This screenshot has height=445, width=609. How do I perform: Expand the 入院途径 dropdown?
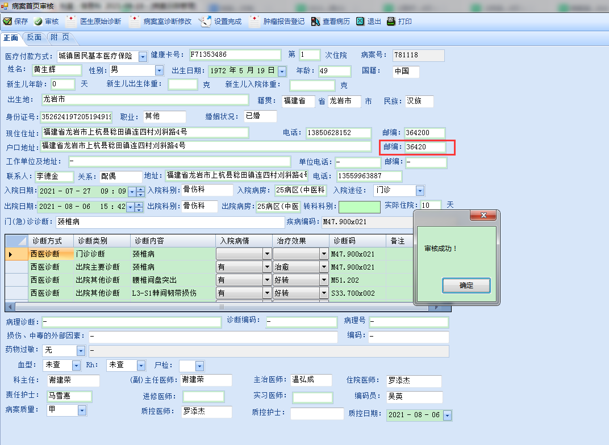(420, 191)
